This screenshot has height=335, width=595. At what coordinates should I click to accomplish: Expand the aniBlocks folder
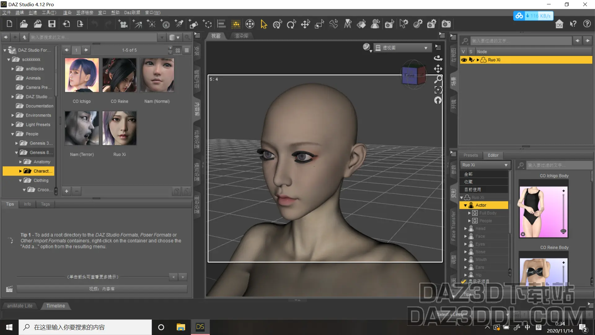tap(13, 69)
